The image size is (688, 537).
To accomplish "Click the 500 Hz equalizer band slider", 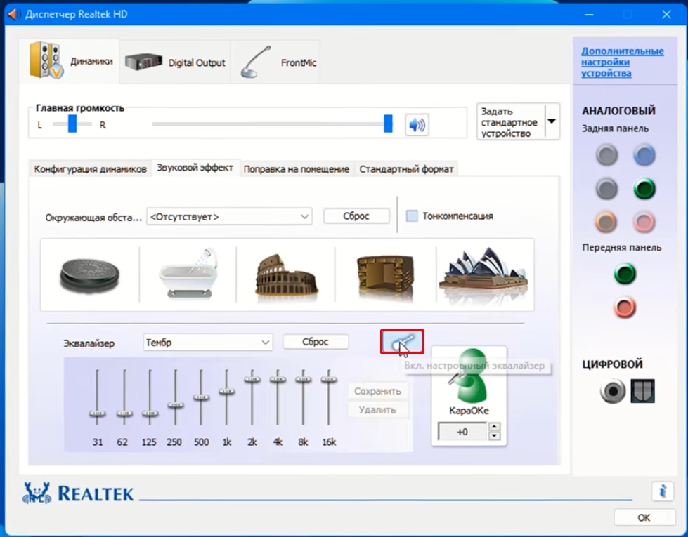I will (201, 397).
